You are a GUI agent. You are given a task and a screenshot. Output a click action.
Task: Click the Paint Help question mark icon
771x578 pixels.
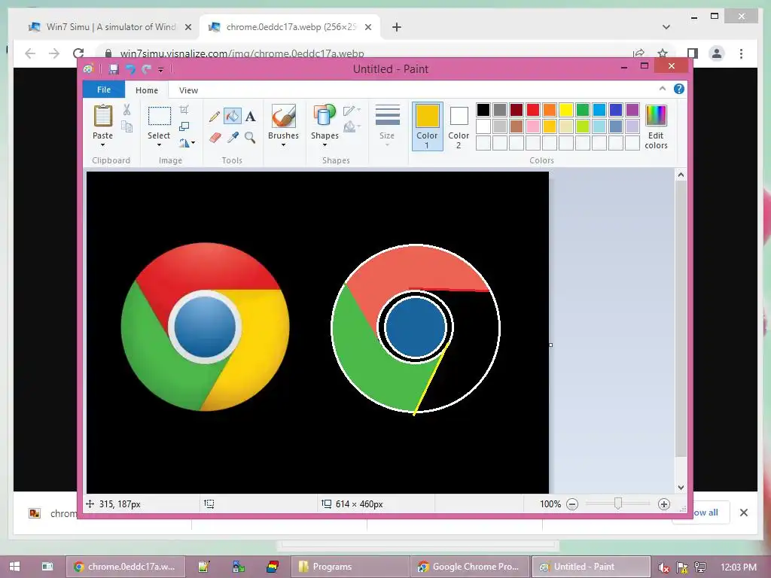[679, 89]
